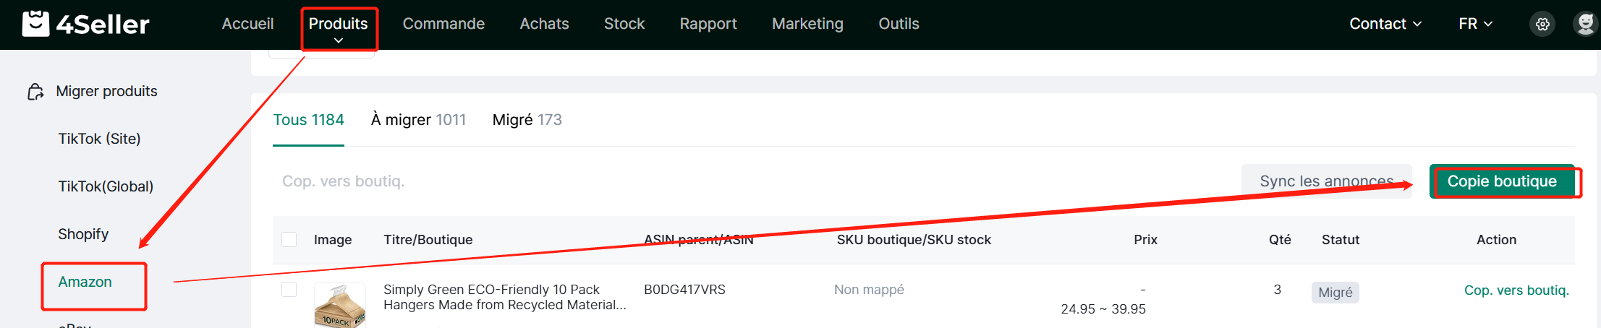The width and height of the screenshot is (1601, 328).
Task: Click the 4Seller logo icon
Action: click(x=35, y=24)
